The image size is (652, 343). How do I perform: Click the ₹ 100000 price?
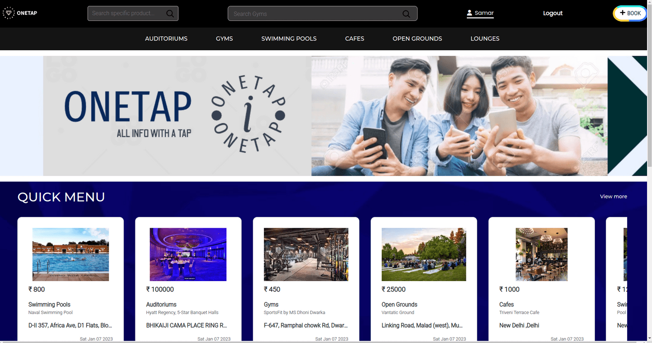(x=160, y=289)
